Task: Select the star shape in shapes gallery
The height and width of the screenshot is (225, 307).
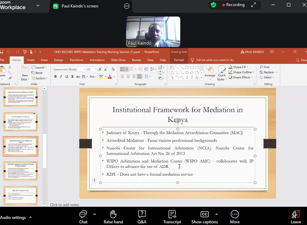Action: tap(197, 77)
